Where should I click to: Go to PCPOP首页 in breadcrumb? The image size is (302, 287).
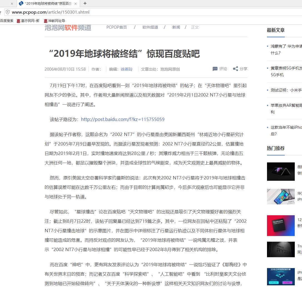[117, 27]
